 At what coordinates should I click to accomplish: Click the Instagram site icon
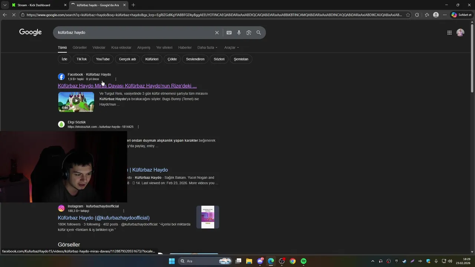[x=61, y=208]
